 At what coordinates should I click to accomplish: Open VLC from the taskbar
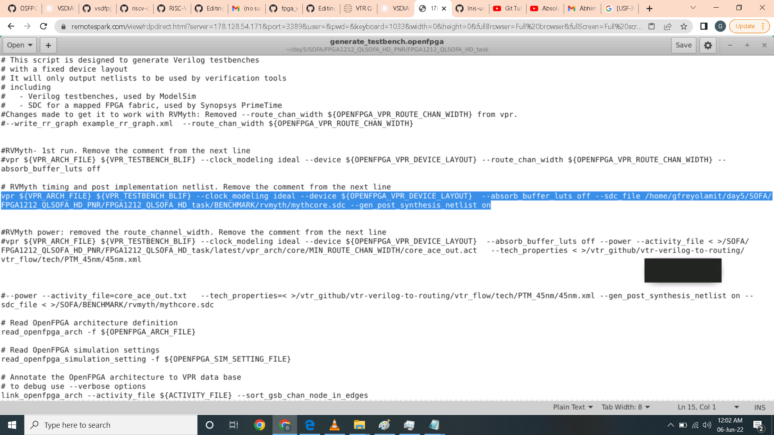pos(334,425)
